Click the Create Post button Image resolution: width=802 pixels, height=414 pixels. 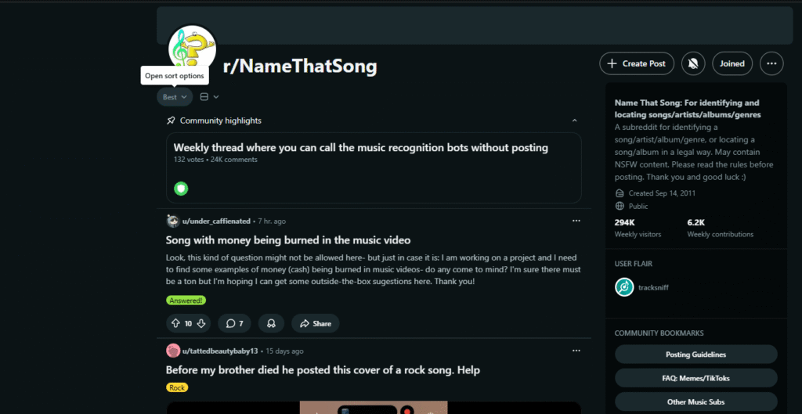[x=637, y=63]
